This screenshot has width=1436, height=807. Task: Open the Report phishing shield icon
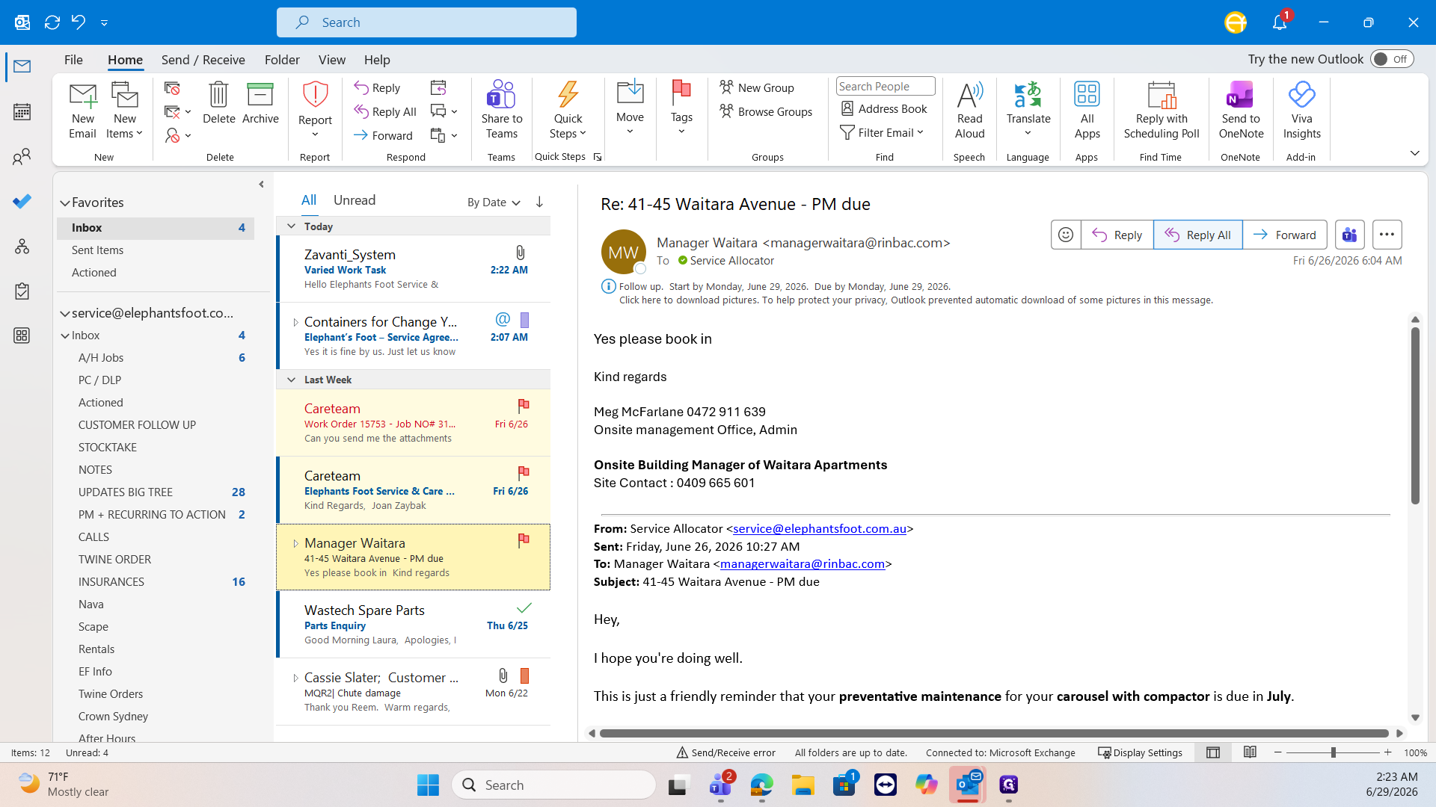point(315,96)
